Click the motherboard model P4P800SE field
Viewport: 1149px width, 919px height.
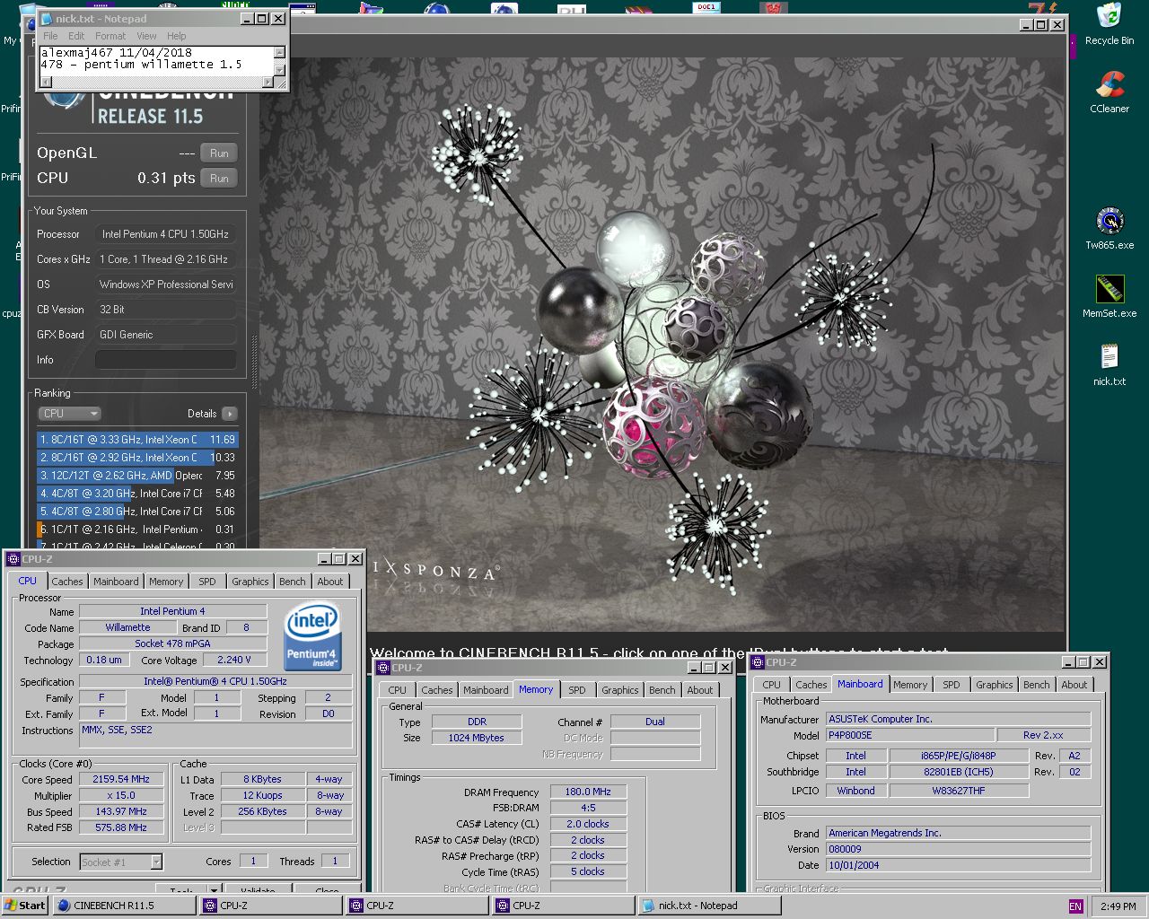click(x=910, y=735)
